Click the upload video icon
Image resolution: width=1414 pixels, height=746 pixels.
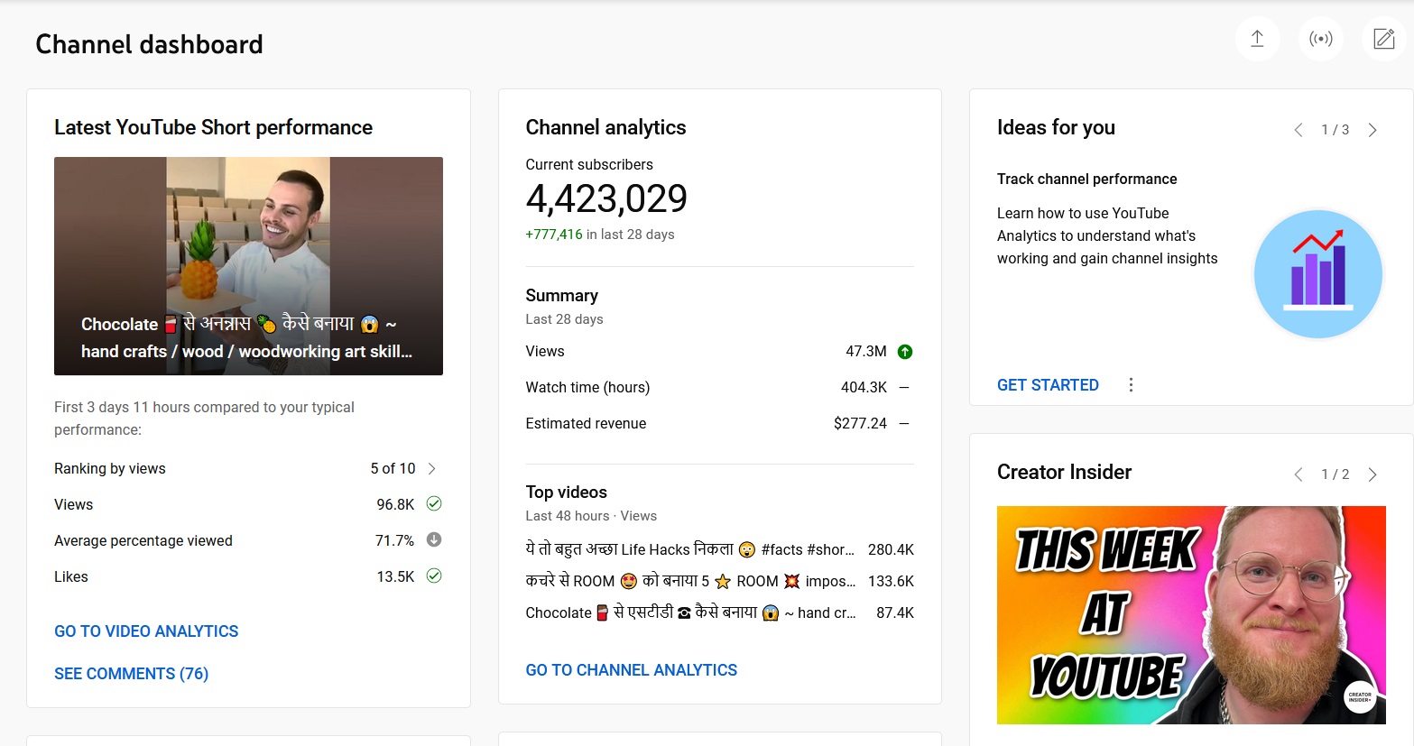point(1257,39)
